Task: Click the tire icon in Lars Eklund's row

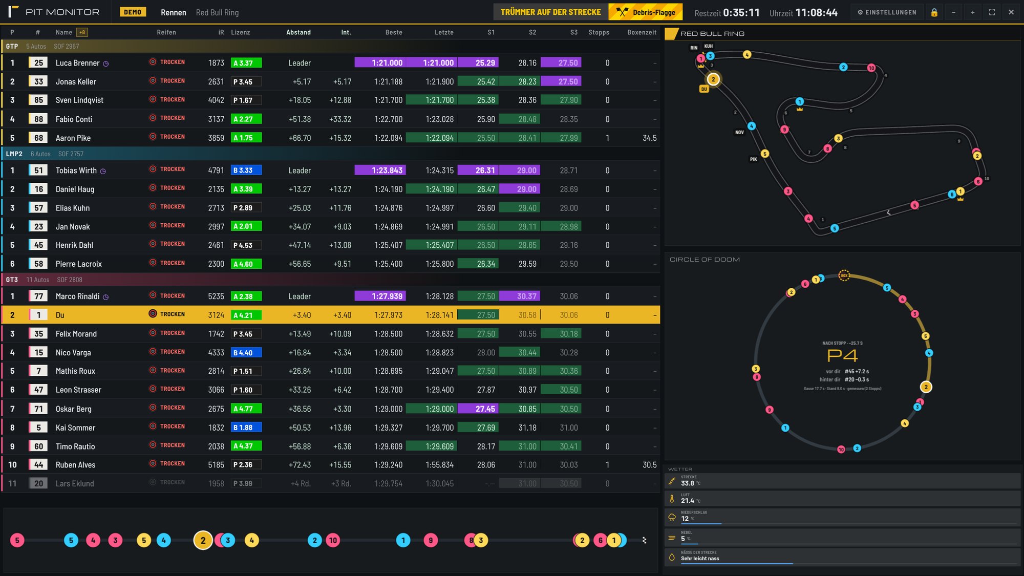Action: (x=153, y=482)
